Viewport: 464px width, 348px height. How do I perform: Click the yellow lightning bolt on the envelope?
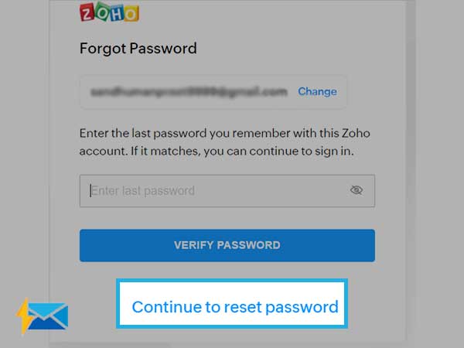point(24,316)
